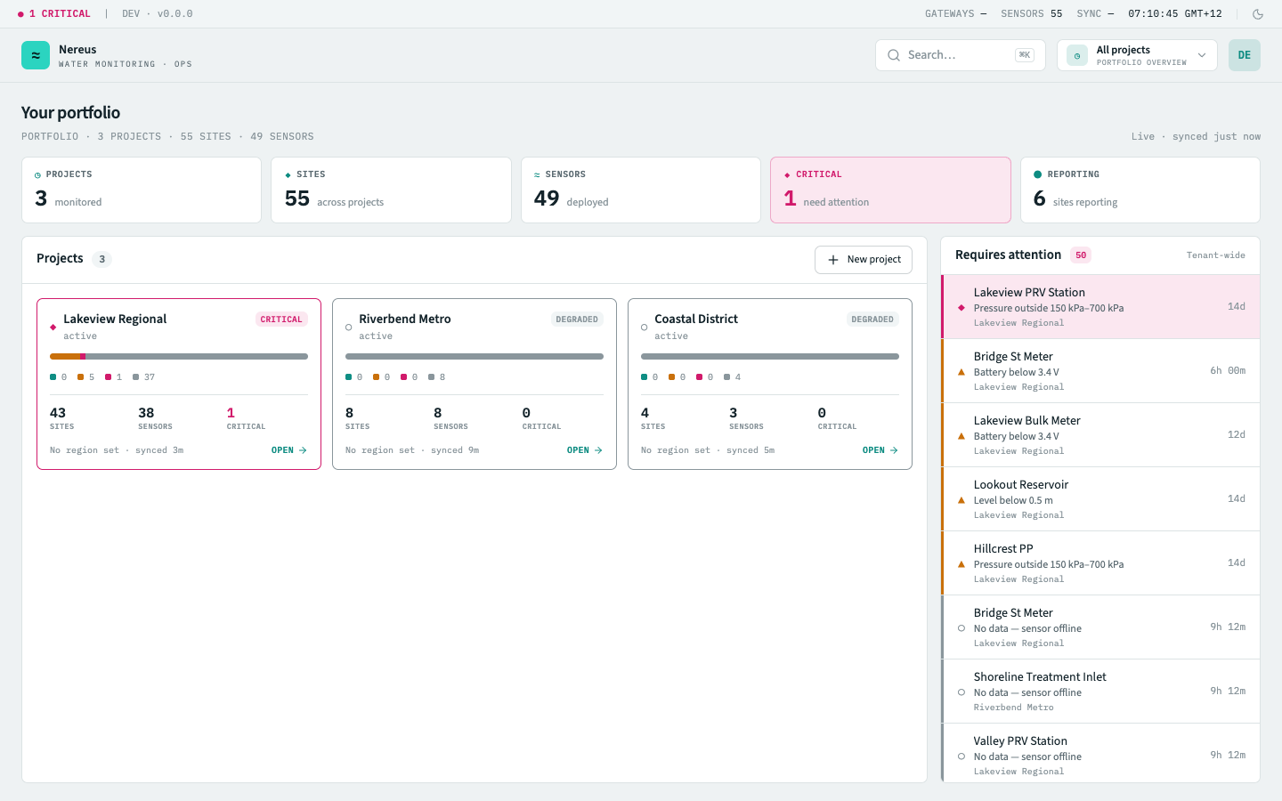Click warning triangle icon on Lakeview Bulk Meter
This screenshot has width=1282, height=801.
click(x=961, y=436)
